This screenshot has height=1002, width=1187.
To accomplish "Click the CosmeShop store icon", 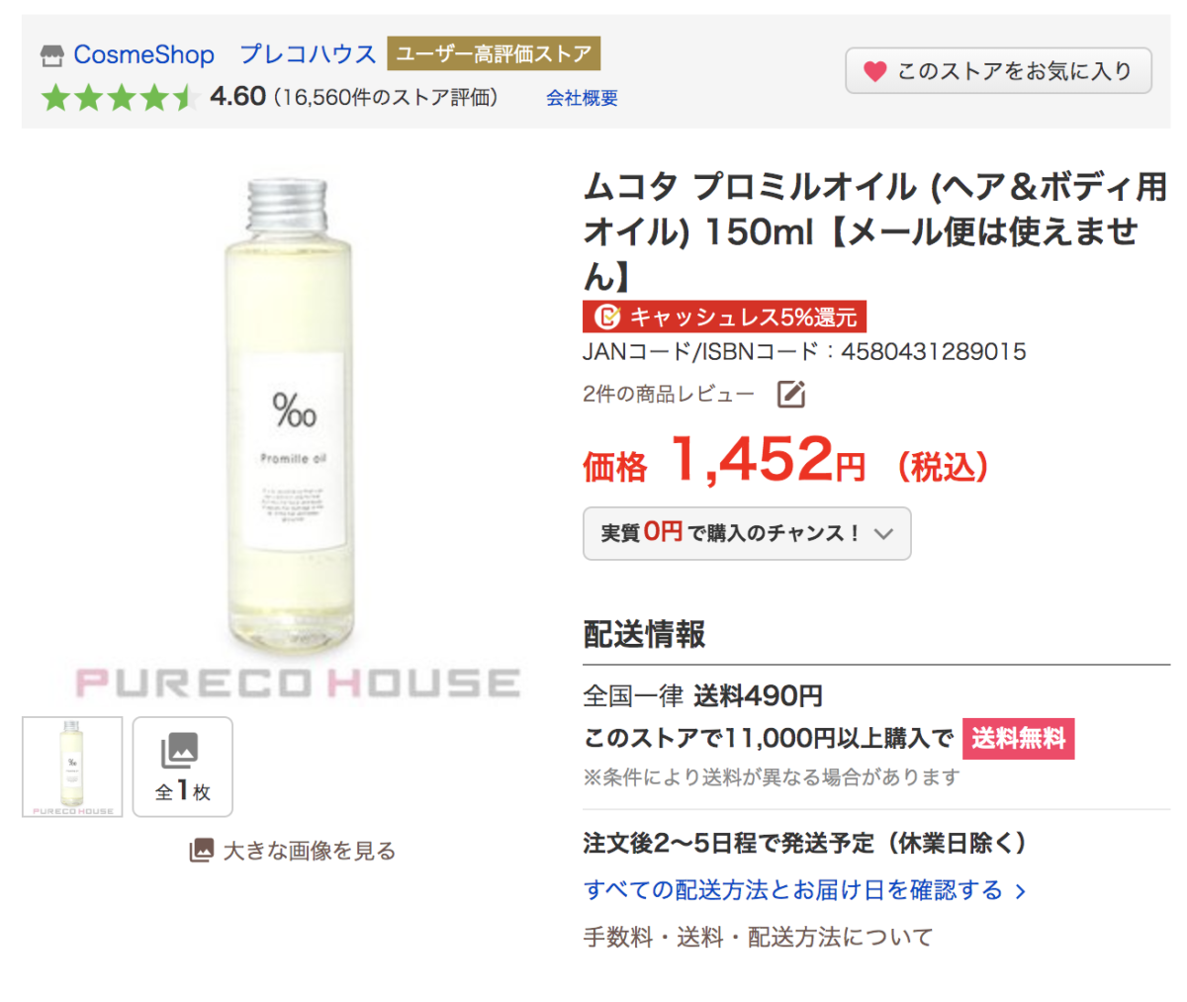I will [x=51, y=55].
